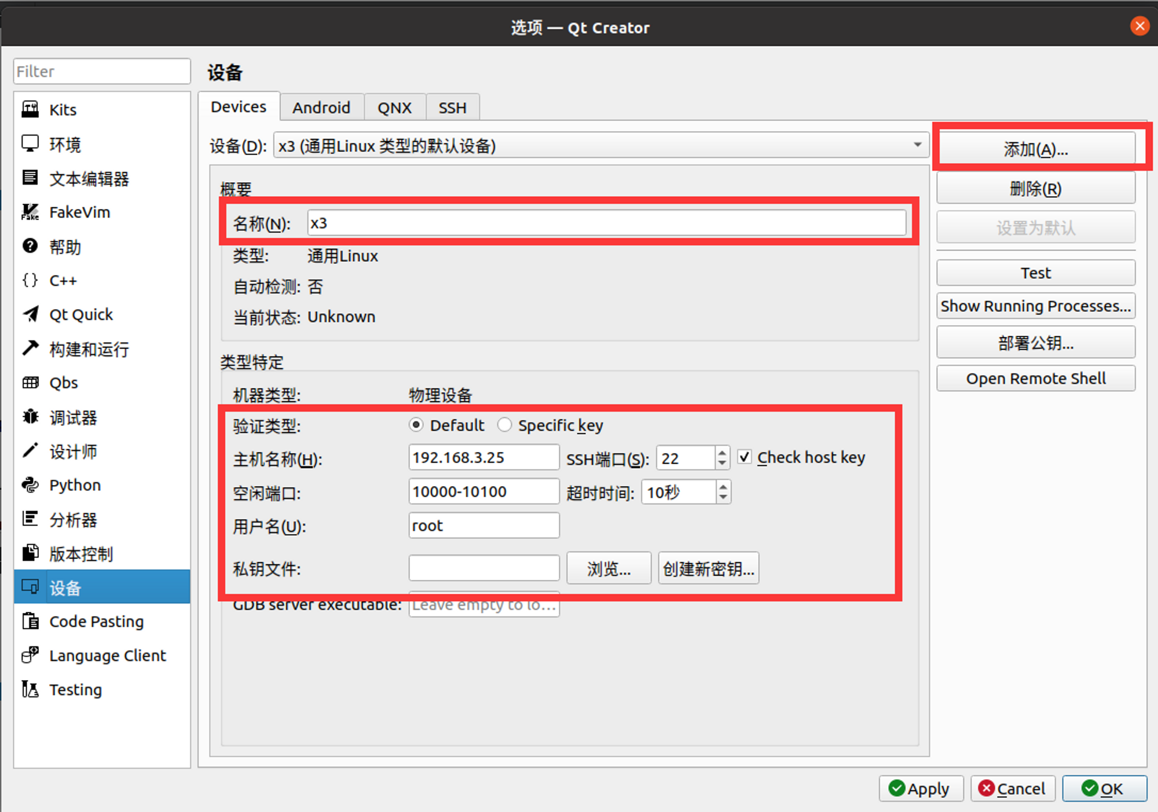
Task: Click the 物理设备 machine type text
Action: [x=441, y=395]
